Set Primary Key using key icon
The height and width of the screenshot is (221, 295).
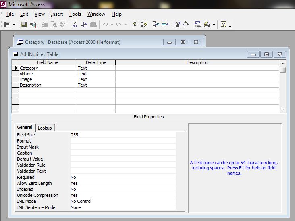coord(135,25)
